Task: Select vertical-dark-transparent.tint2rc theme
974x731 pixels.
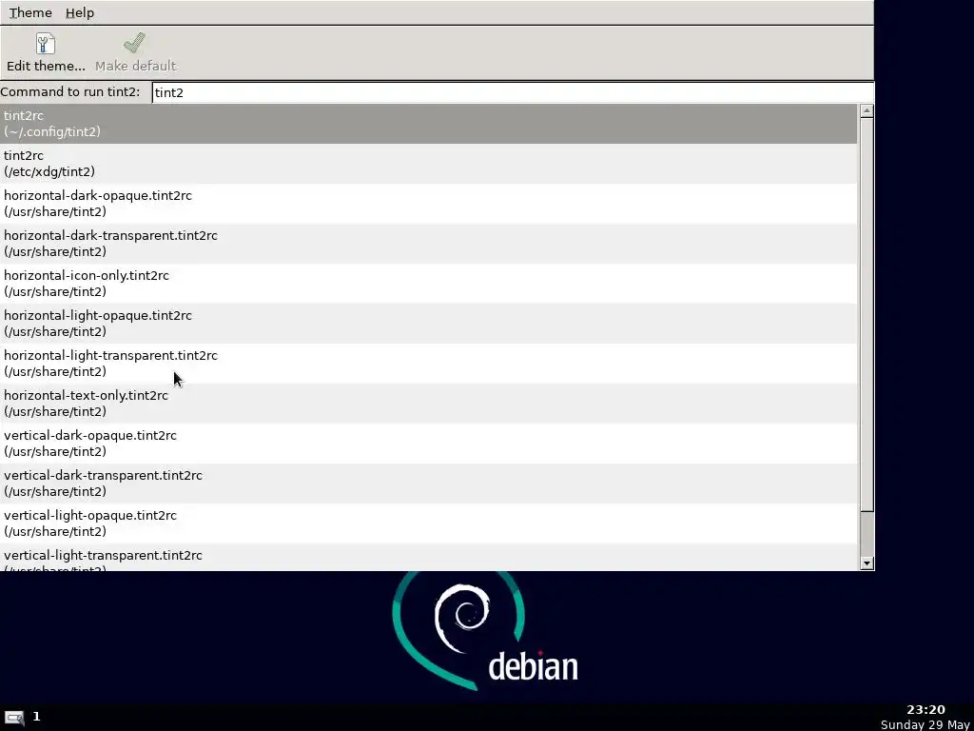Action: pos(429,483)
